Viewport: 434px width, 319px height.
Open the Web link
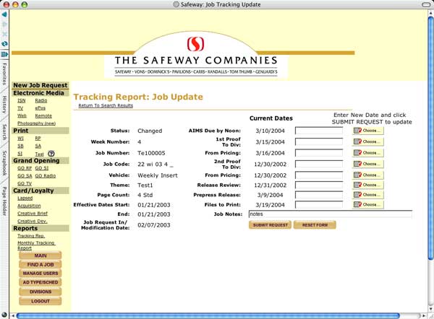click(22, 115)
